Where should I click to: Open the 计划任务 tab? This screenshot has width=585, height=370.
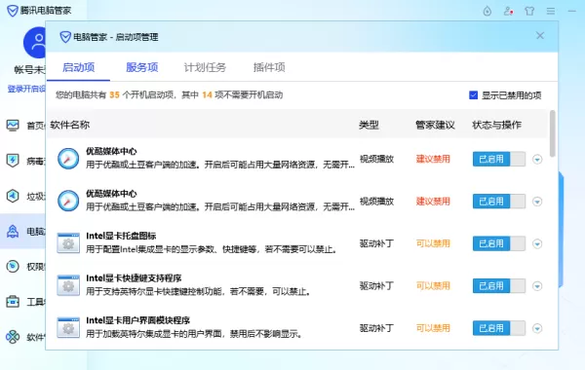(x=205, y=67)
